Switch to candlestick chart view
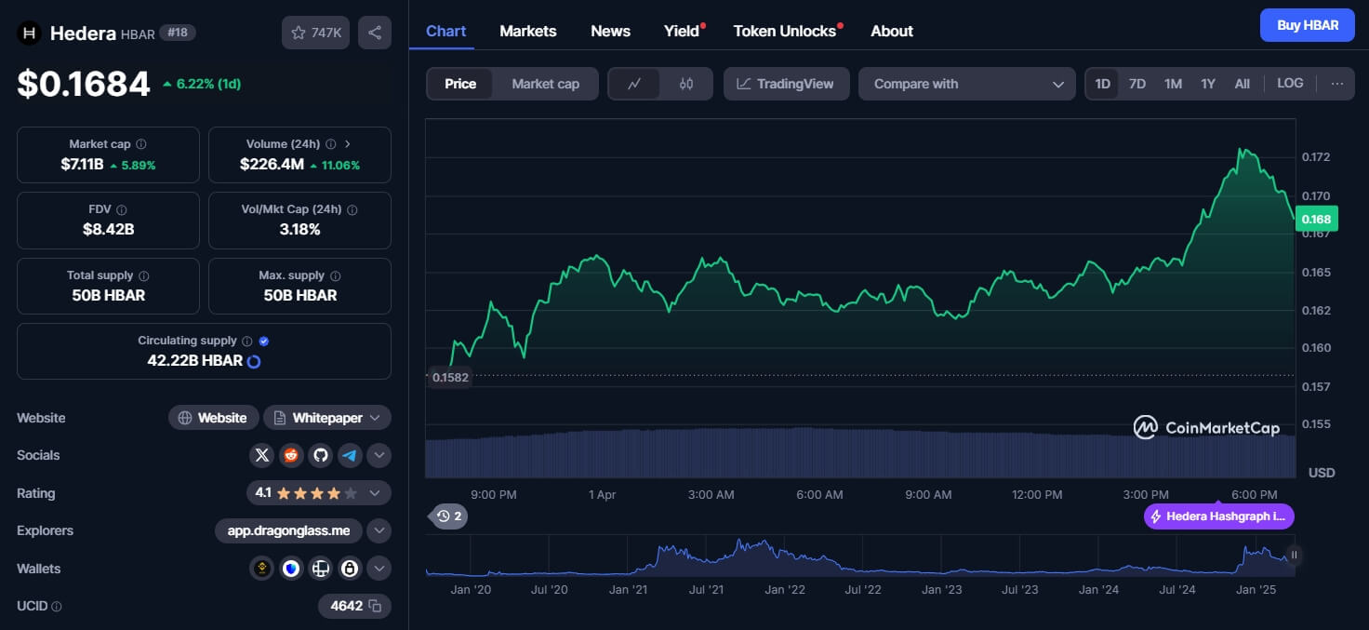The width and height of the screenshot is (1369, 630). (x=686, y=84)
